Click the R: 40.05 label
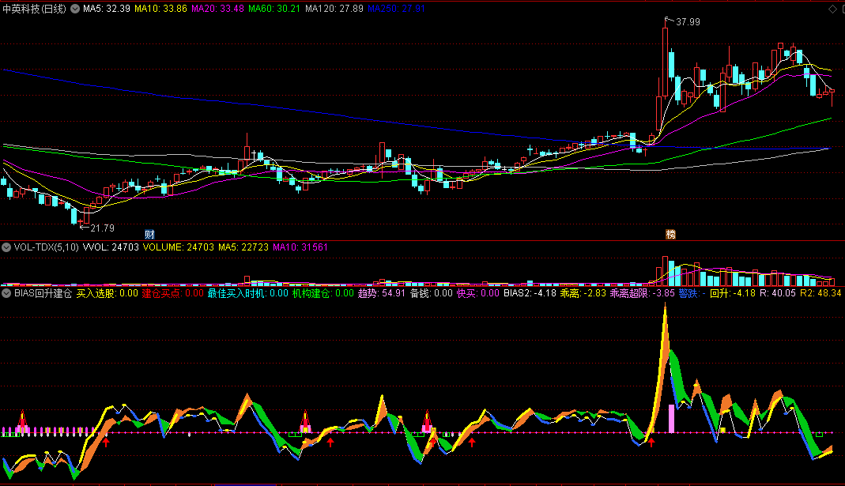 (x=778, y=293)
